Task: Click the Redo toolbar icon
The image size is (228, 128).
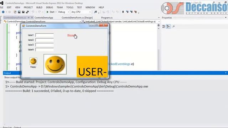Action: coord(40,12)
